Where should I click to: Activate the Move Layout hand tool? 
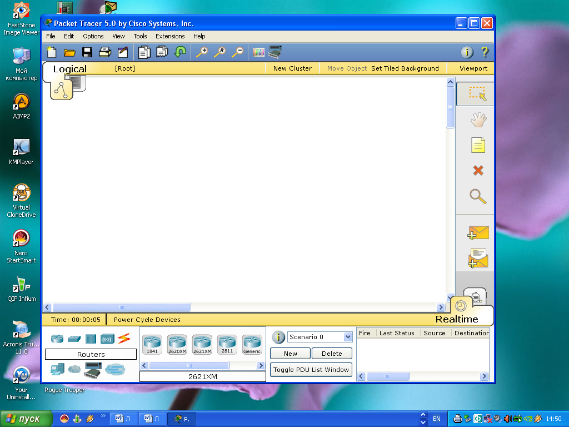coord(478,120)
